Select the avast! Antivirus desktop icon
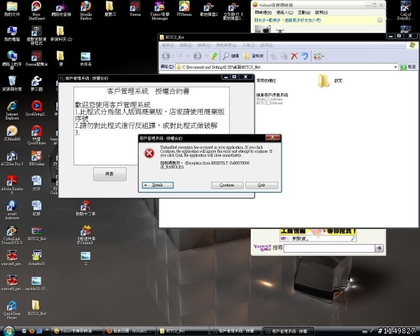Screen dimensions: 420x336 tap(12, 210)
